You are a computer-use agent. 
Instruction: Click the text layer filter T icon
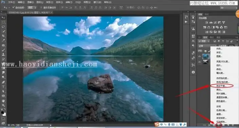click(x=223, y=41)
